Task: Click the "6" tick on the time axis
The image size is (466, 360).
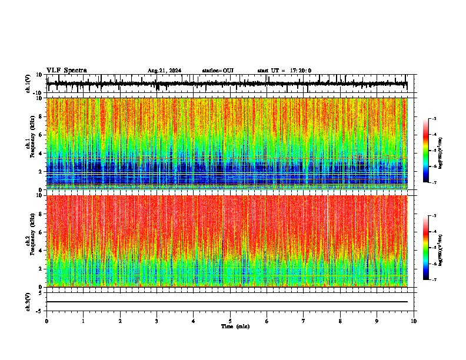Action: 267,321
